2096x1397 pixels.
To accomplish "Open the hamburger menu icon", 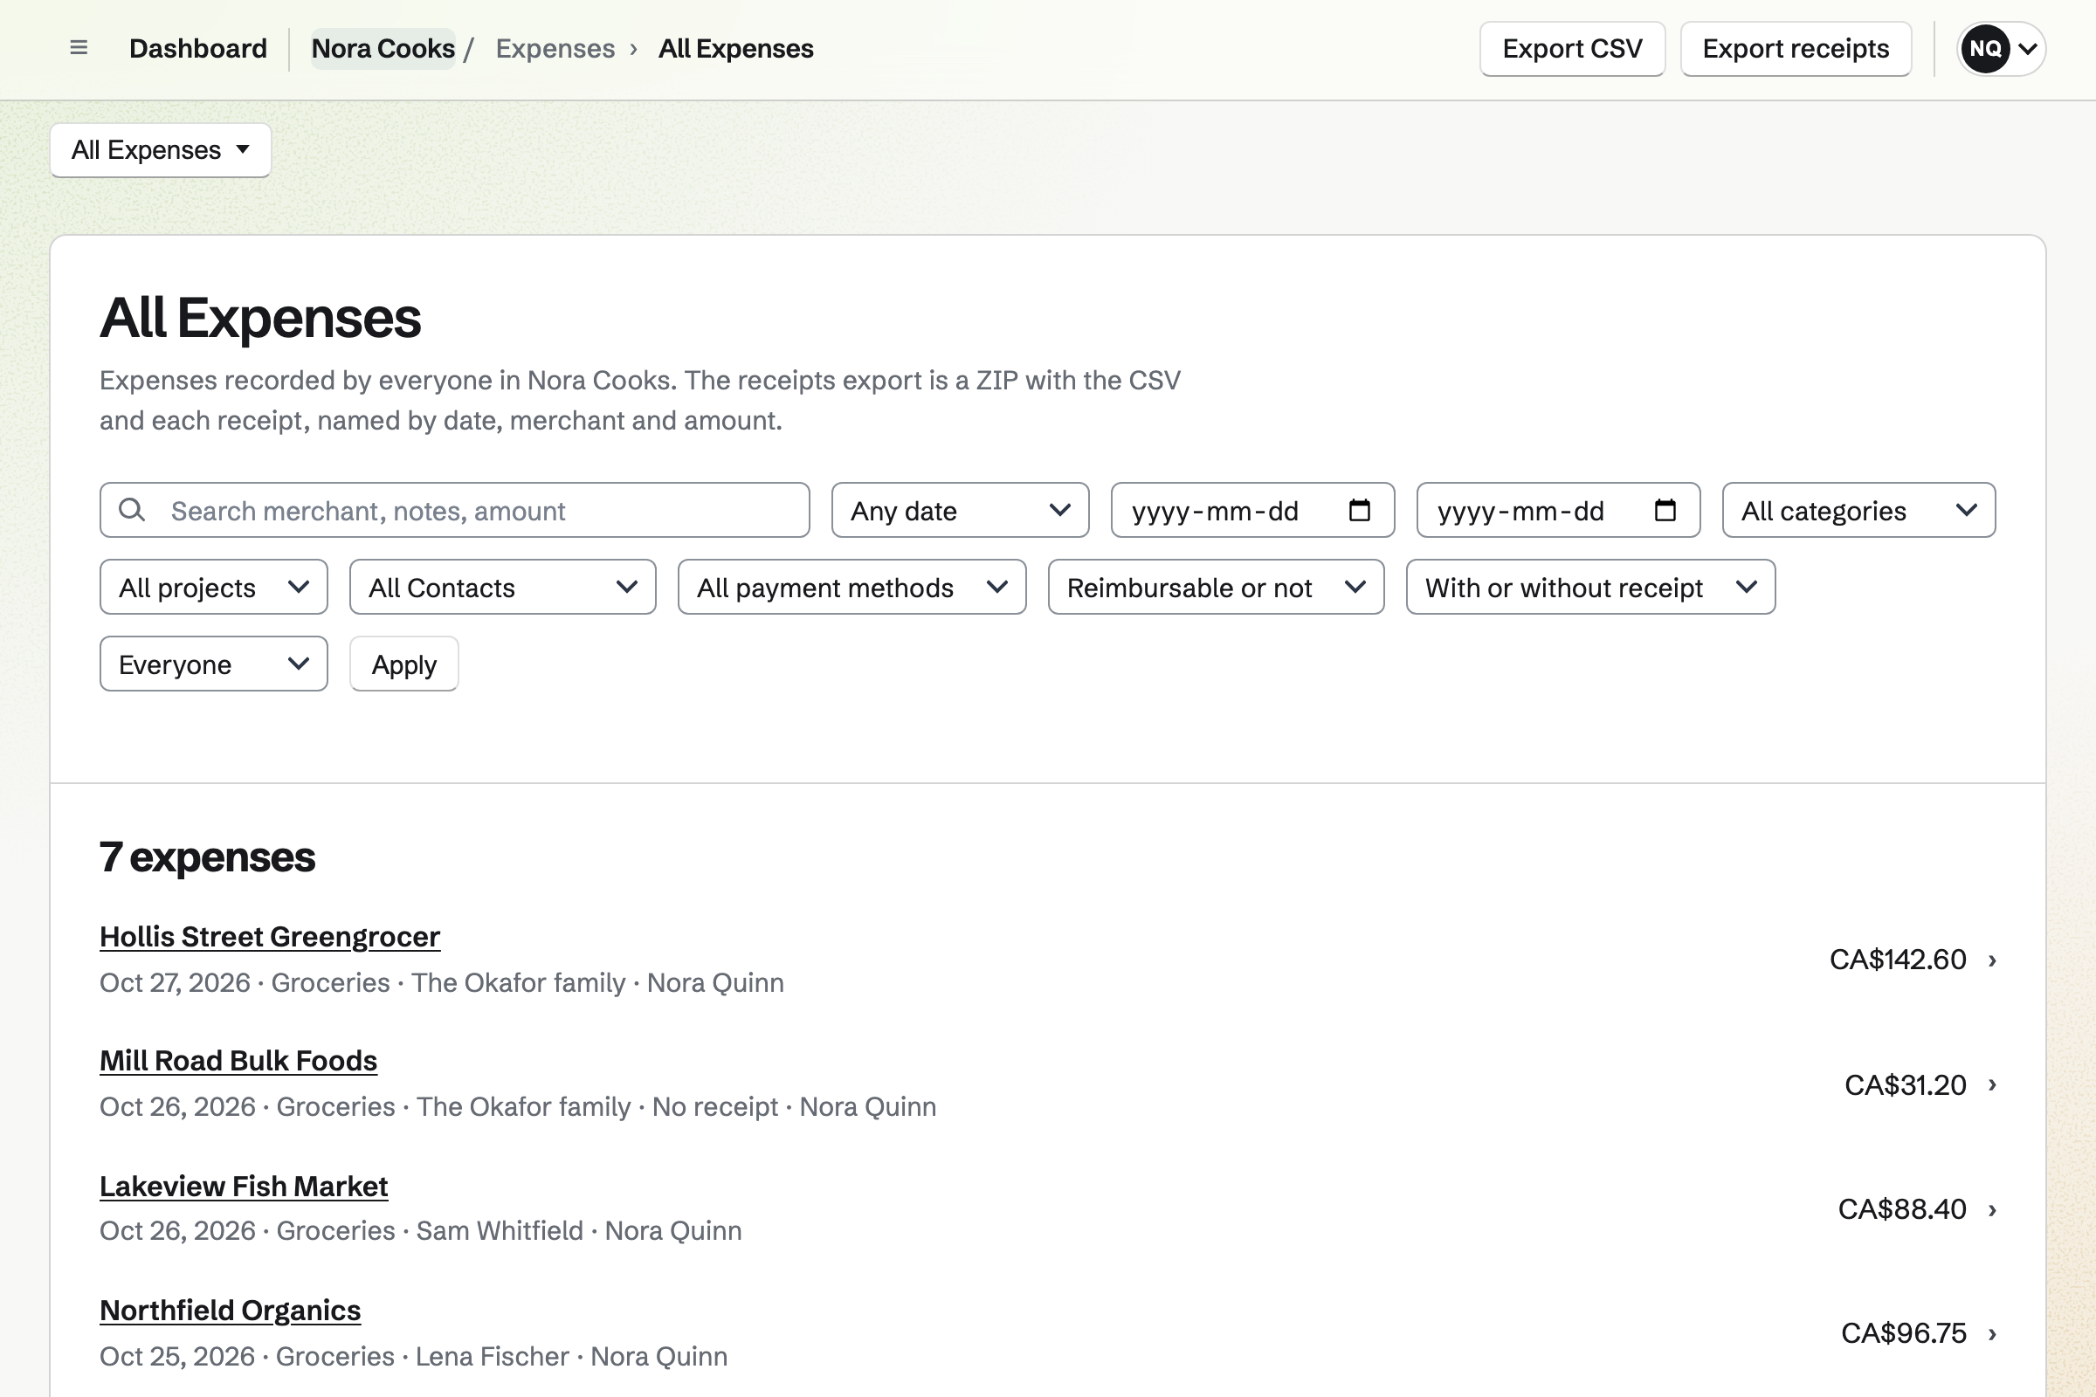I will [79, 48].
